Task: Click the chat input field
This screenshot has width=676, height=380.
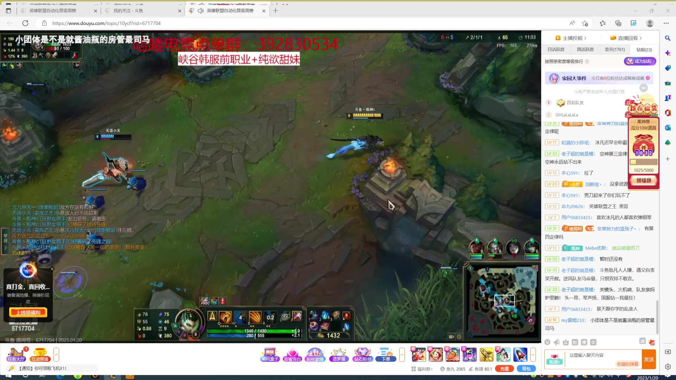Action: pyautogui.click(x=603, y=355)
